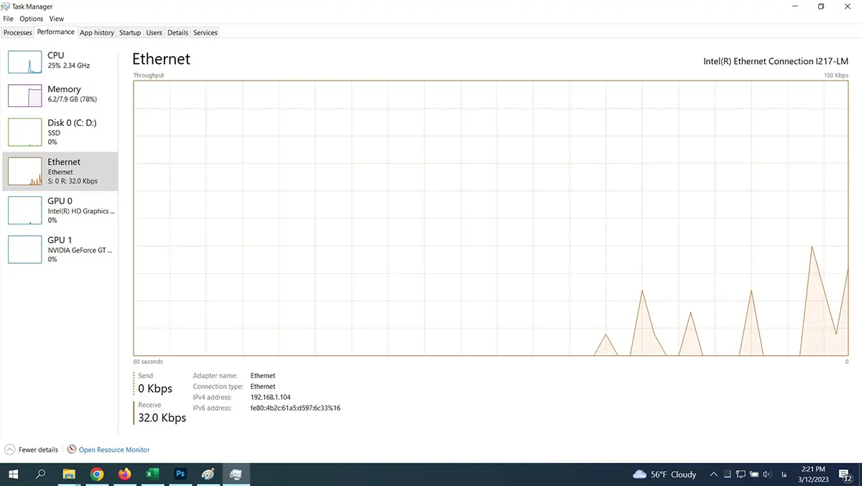This screenshot has height=486, width=862.
Task: Open the Options menu
Action: [x=31, y=19]
